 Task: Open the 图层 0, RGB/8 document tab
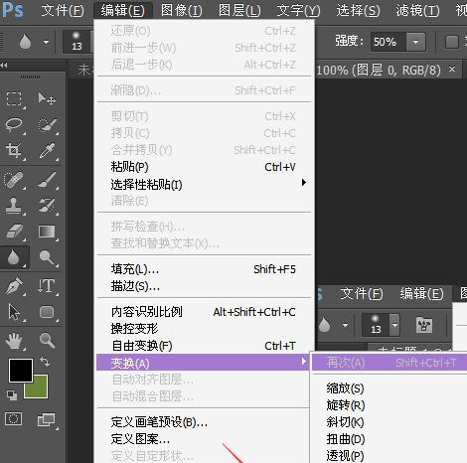(379, 70)
